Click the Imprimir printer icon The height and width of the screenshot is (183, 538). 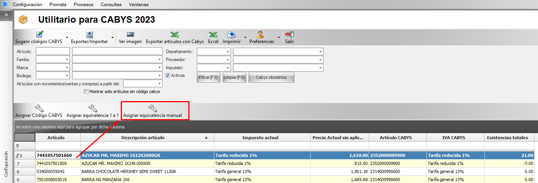point(232,35)
